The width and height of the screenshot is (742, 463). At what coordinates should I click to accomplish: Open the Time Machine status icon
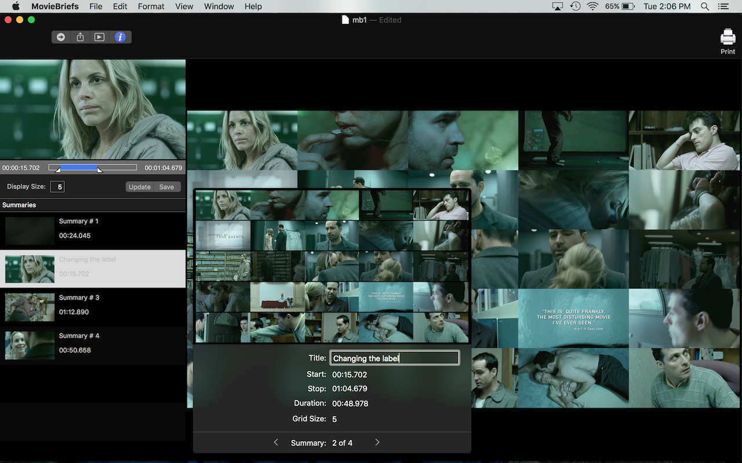tap(575, 6)
